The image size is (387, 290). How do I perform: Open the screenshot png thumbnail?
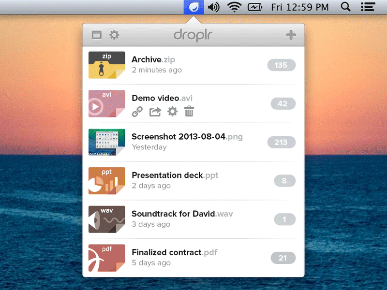(107, 142)
